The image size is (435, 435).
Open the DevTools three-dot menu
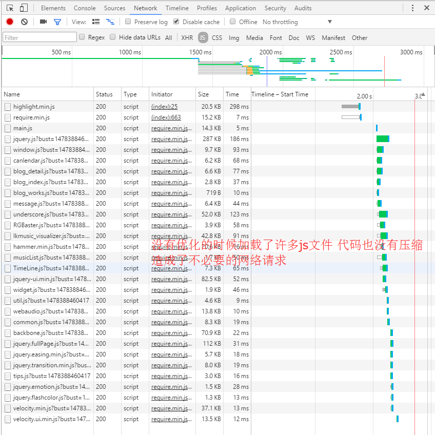click(413, 8)
